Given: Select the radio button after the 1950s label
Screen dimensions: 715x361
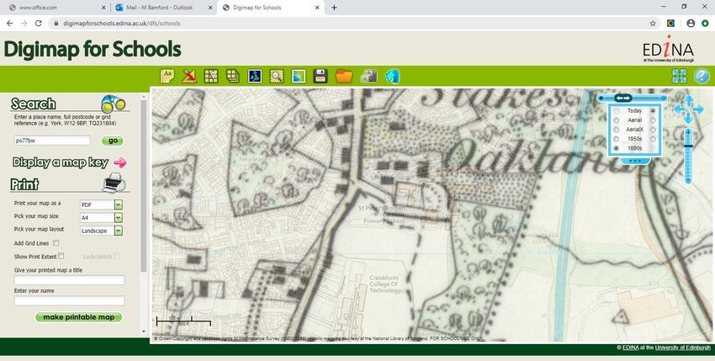Looking at the screenshot, I should (x=653, y=139).
